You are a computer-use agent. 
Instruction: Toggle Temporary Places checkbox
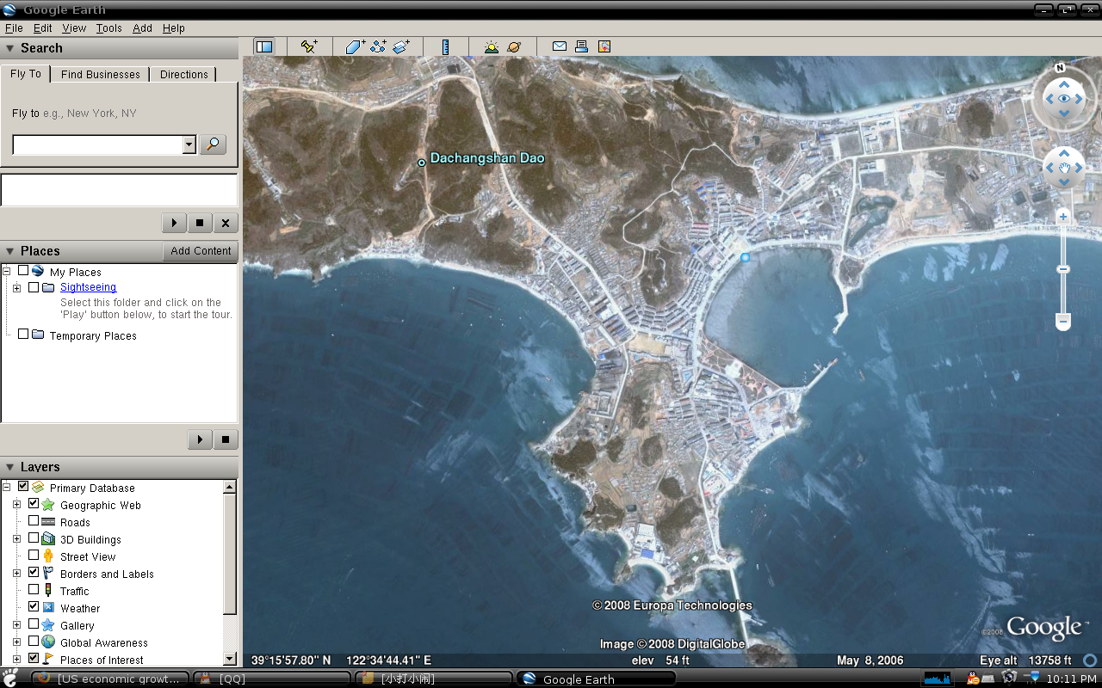pos(23,335)
